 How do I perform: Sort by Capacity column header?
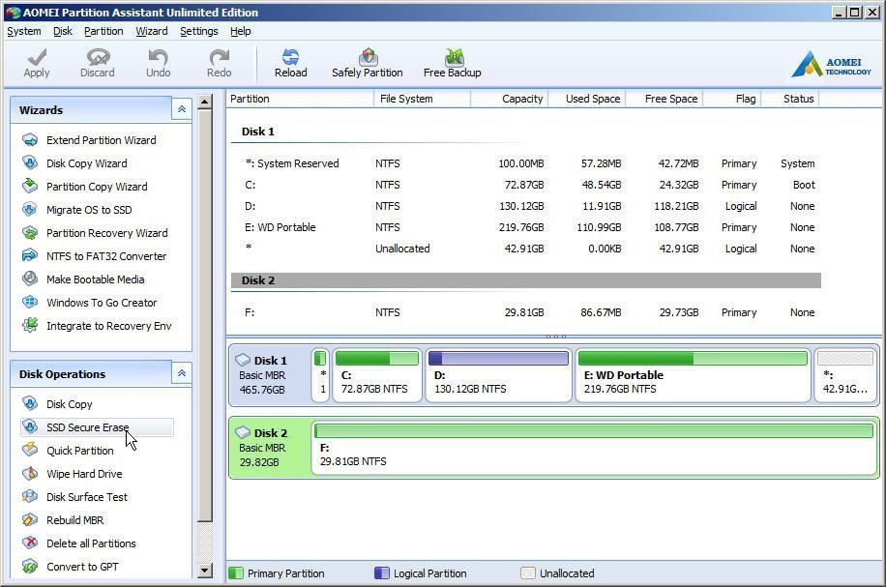(x=509, y=99)
